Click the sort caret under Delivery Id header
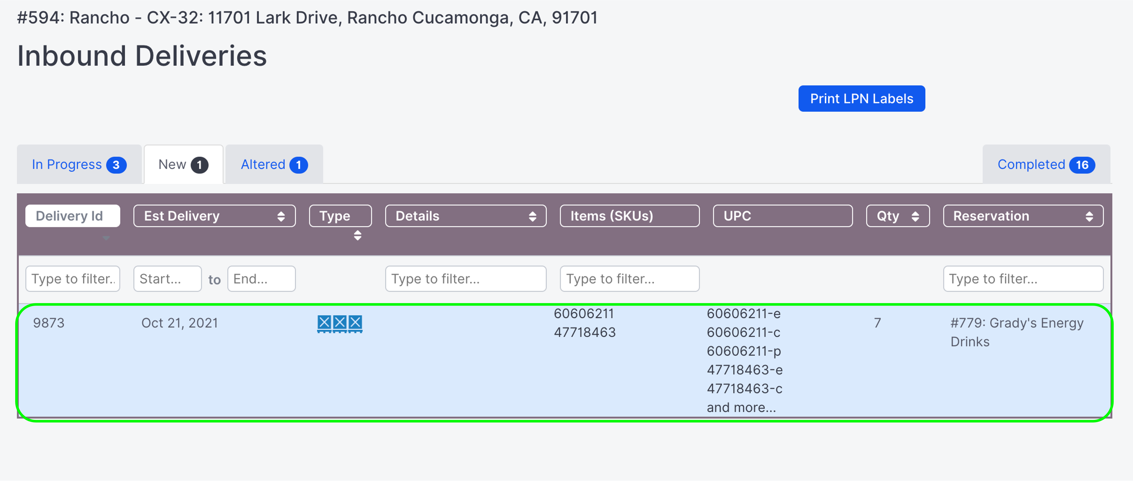The height and width of the screenshot is (481, 1133). 106,238
